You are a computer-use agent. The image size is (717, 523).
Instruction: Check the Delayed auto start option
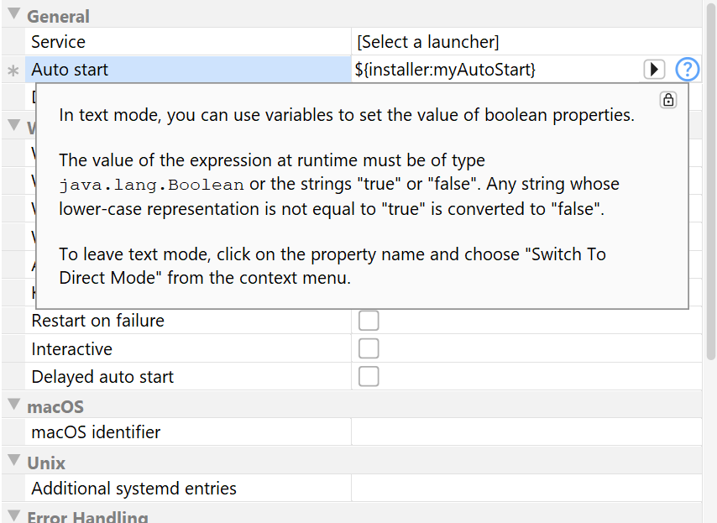[369, 376]
